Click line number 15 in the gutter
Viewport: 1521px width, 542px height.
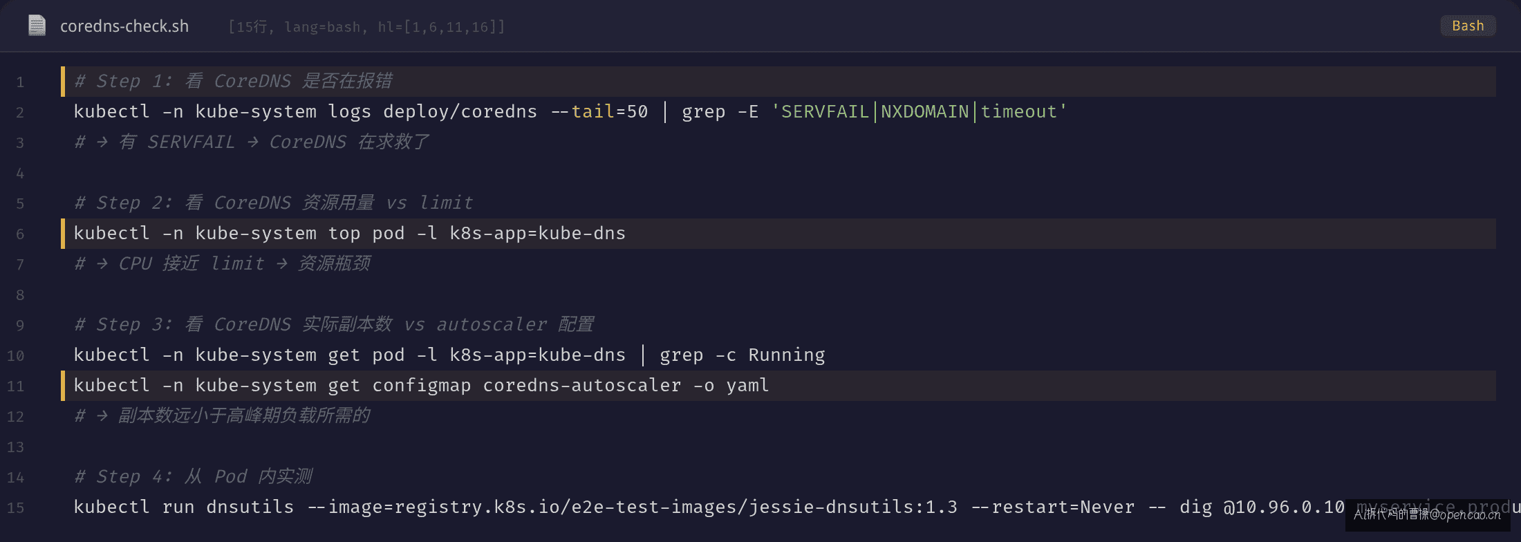(15, 508)
